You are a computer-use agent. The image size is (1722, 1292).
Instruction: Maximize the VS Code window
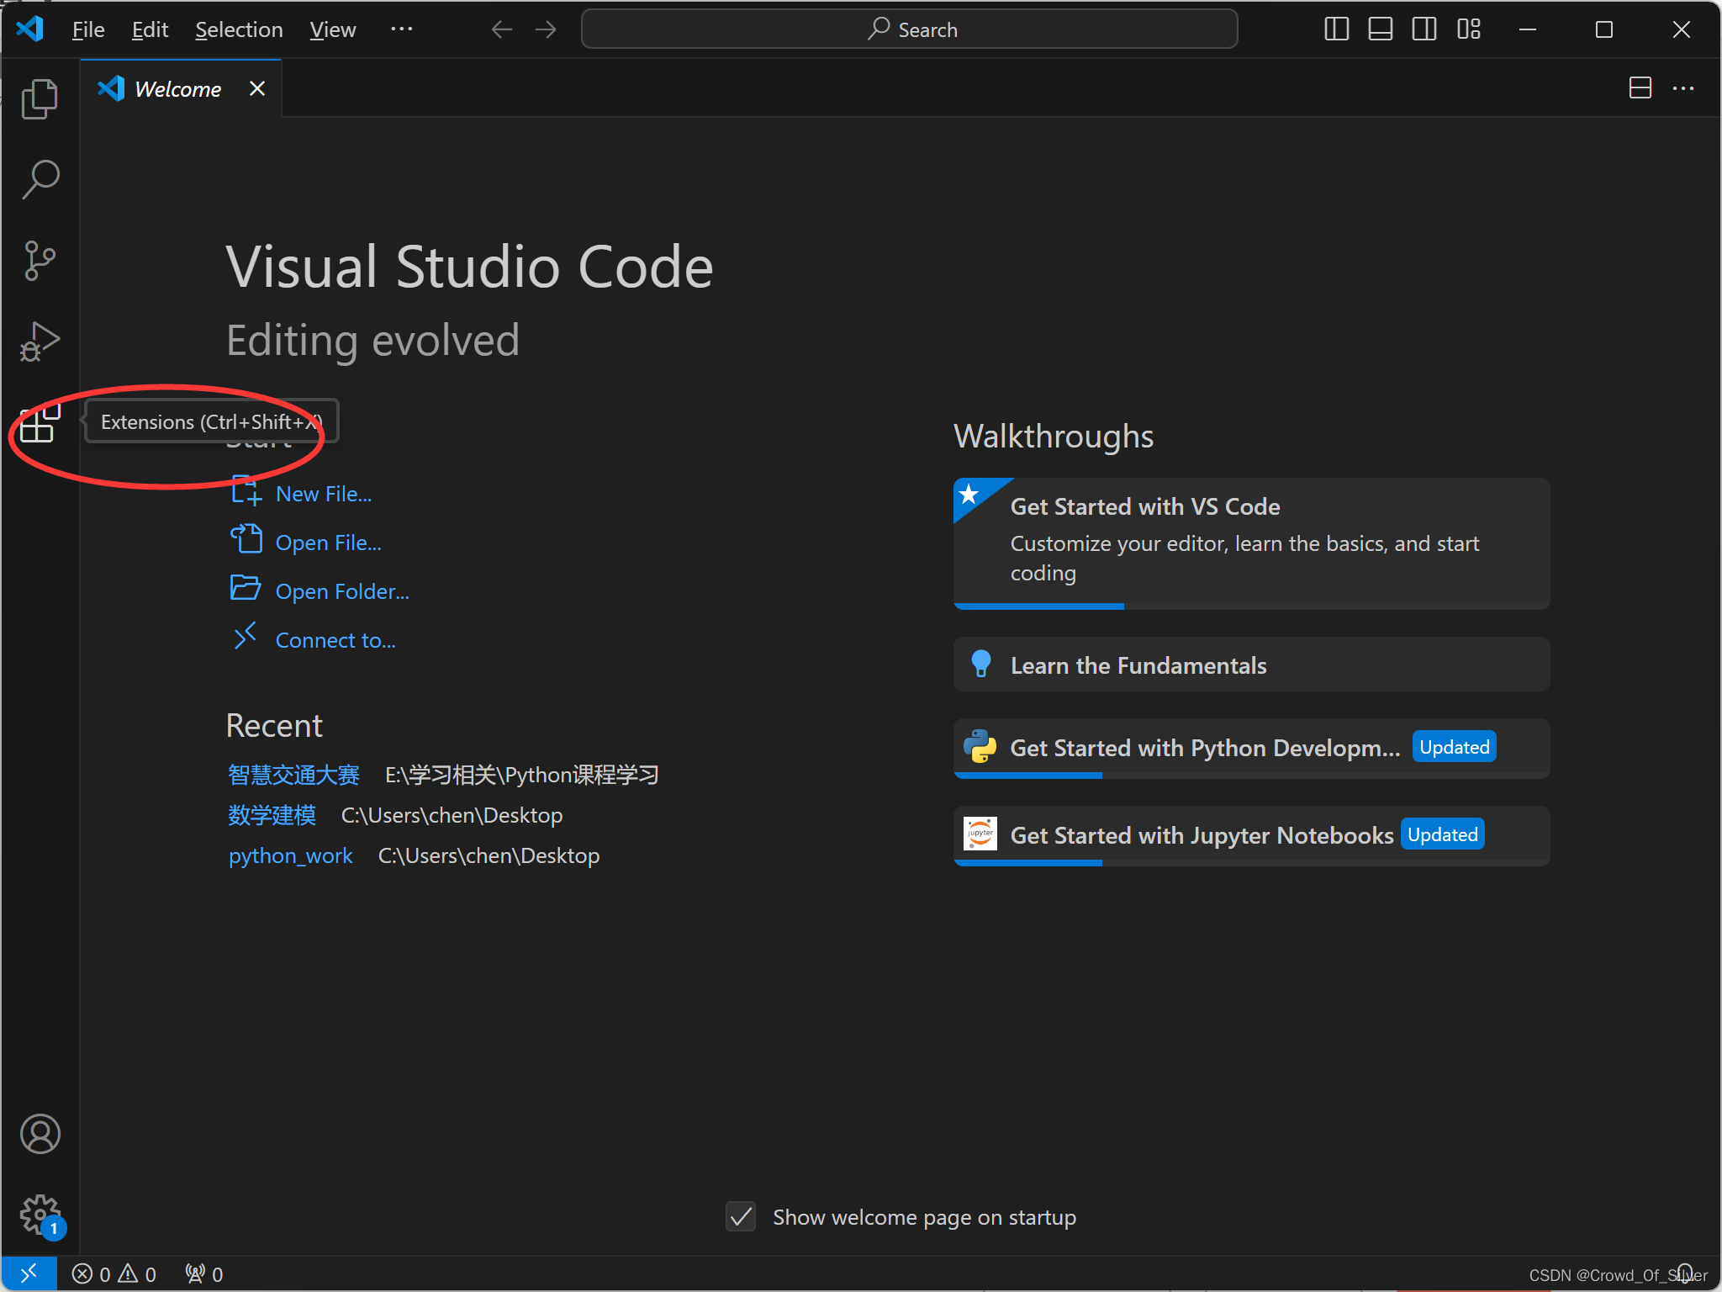1604,29
